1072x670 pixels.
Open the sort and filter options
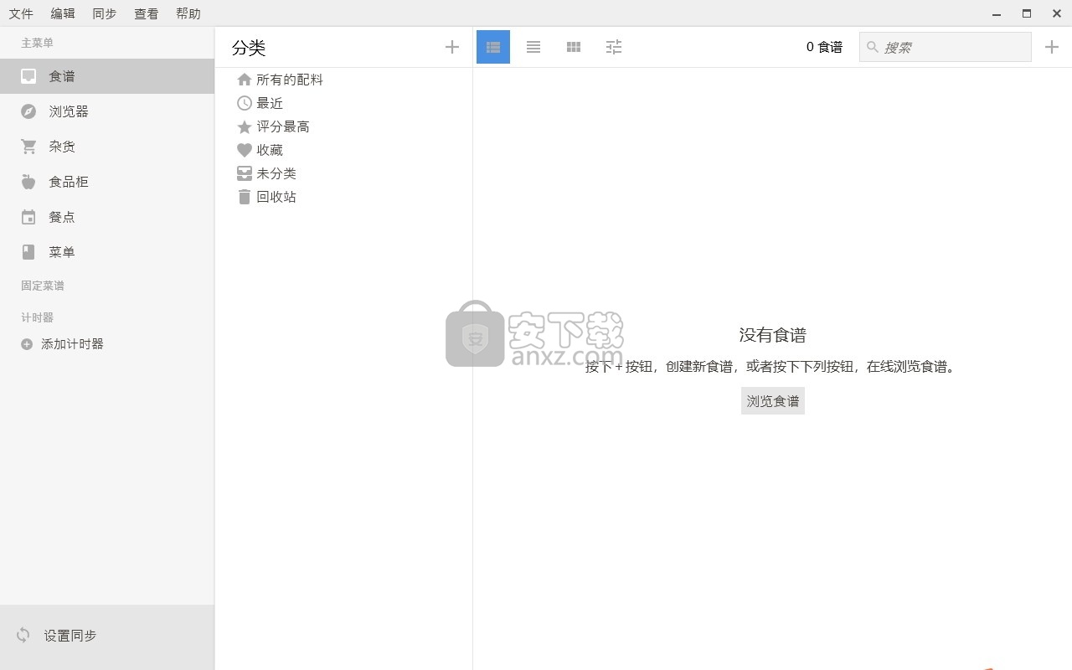point(614,47)
